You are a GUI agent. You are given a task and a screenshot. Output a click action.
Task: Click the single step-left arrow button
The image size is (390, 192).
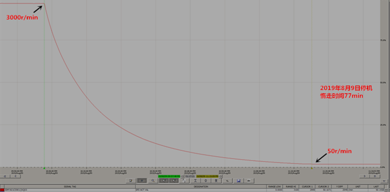click(16, 176)
